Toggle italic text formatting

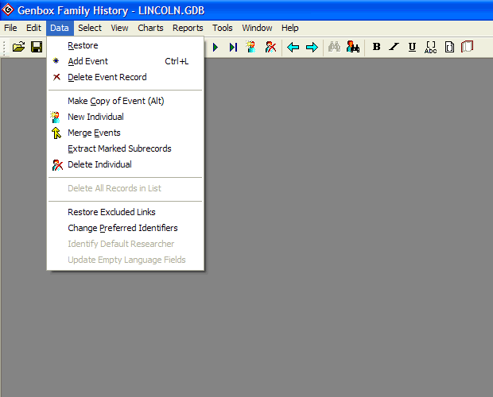point(394,48)
